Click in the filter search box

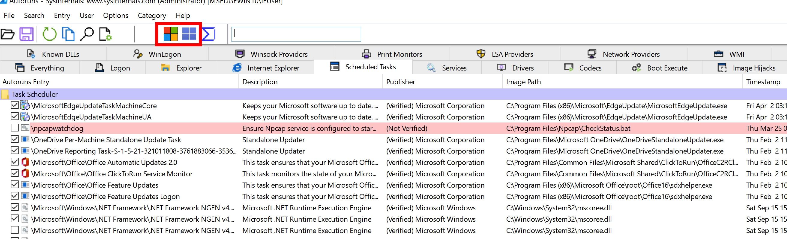(x=296, y=34)
